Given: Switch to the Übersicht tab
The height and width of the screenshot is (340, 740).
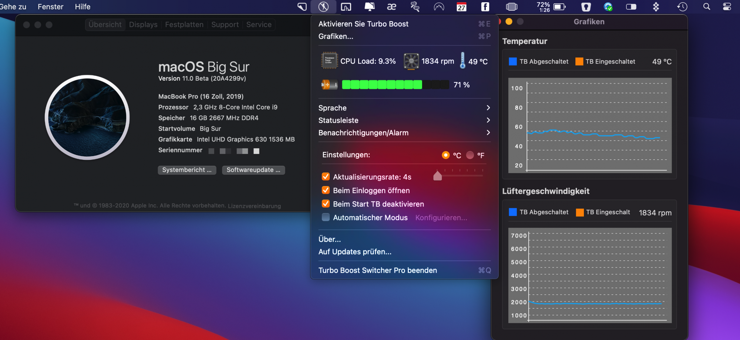Looking at the screenshot, I should pyautogui.click(x=105, y=24).
